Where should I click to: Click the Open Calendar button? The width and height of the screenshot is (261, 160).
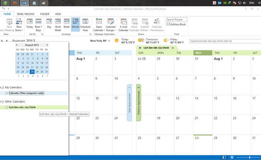pos(99,25)
